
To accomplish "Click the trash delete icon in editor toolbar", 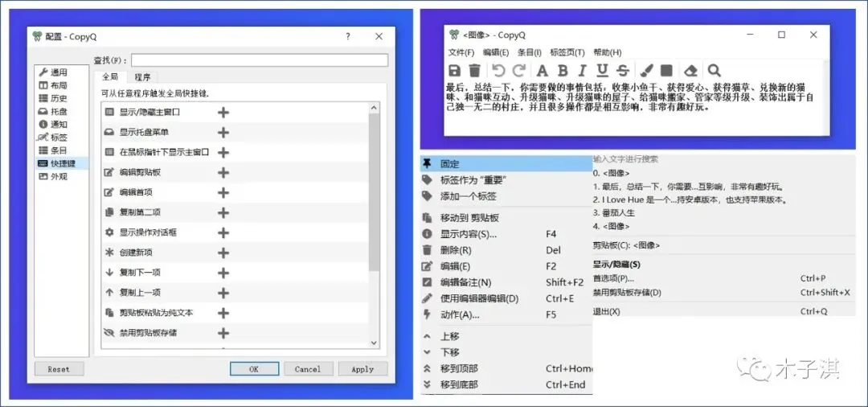I will click(x=474, y=70).
